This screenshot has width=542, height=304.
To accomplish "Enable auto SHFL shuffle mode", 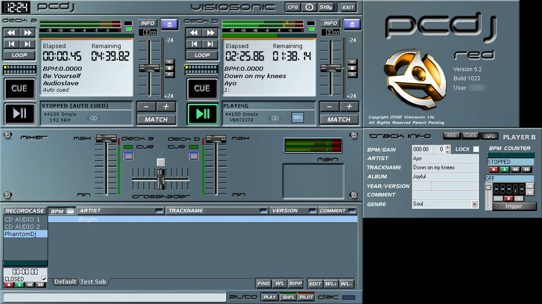I will (288, 297).
